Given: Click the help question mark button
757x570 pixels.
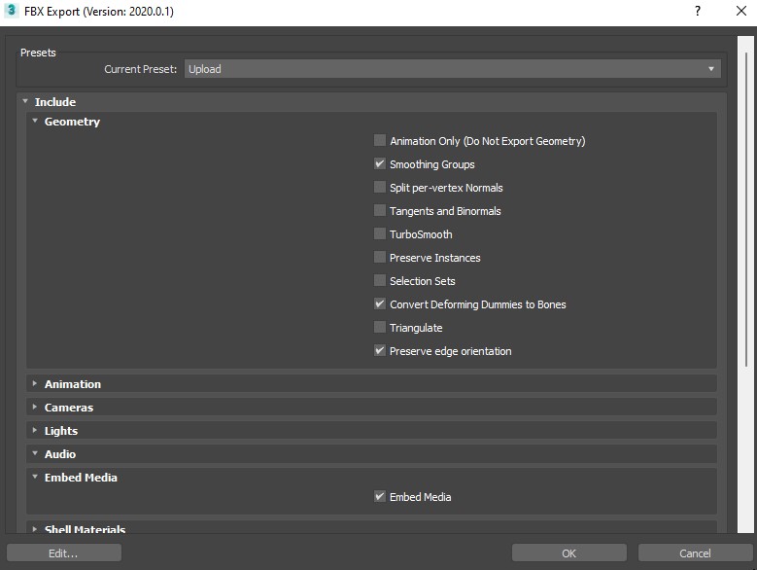Looking at the screenshot, I should click(x=697, y=12).
